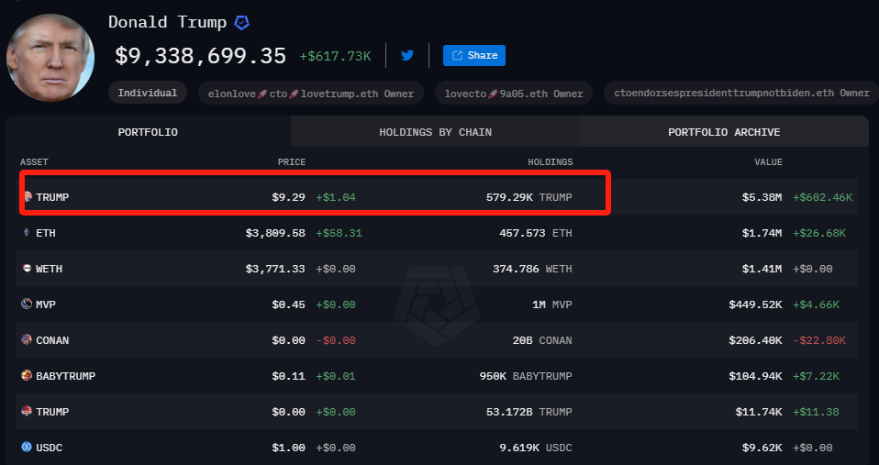Open the Twitter bird icon link

tap(407, 55)
